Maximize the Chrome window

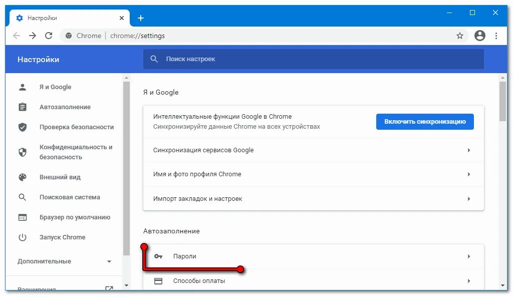[472, 13]
